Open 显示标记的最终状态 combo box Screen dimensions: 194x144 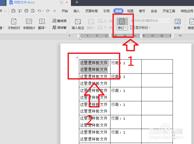click(x=150, y=21)
